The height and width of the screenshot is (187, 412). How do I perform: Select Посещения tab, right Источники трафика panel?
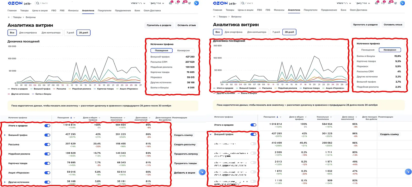368,50
